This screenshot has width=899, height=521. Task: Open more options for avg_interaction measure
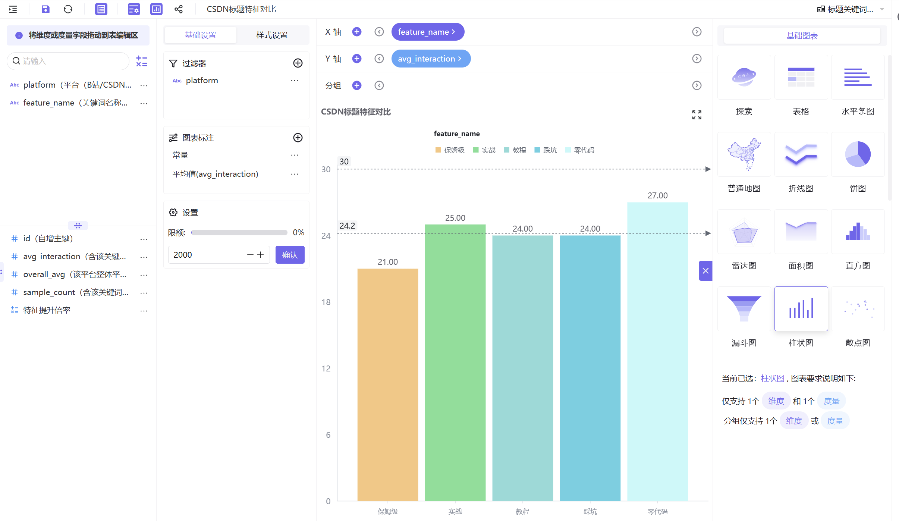[144, 257]
